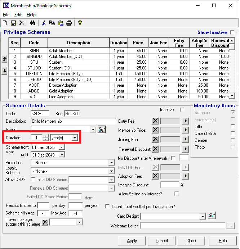Open the File menu
Viewport: 240px width, 249px height.
coord(6,15)
